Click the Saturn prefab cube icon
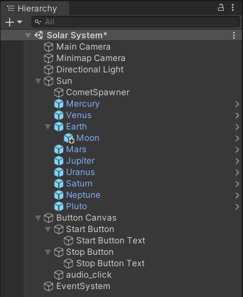Viewport: 243px width, 297px height. tap(59, 184)
